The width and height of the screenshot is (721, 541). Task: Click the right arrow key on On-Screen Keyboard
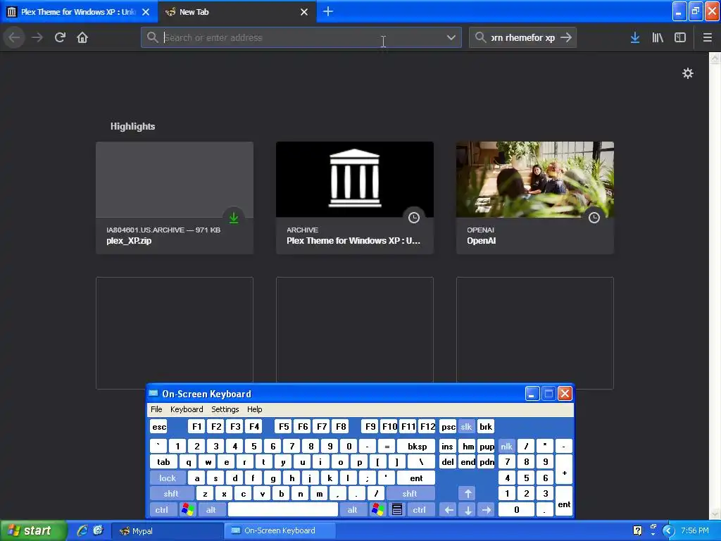click(487, 510)
